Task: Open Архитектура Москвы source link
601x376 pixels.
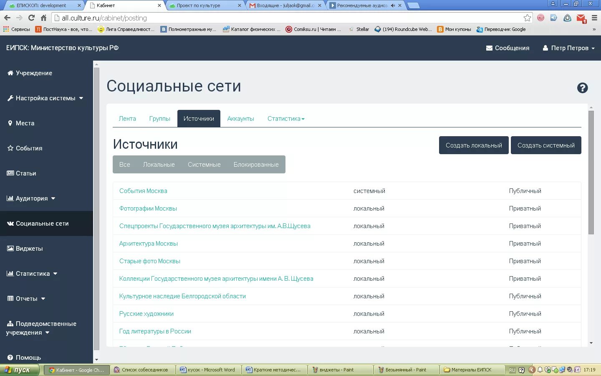Action: pos(149,244)
